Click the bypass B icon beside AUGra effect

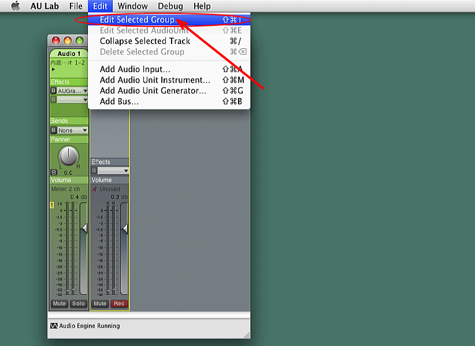tap(54, 91)
